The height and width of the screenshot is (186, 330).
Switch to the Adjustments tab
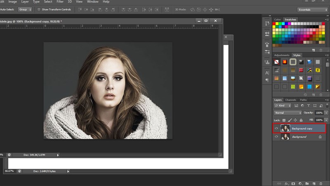point(282,55)
